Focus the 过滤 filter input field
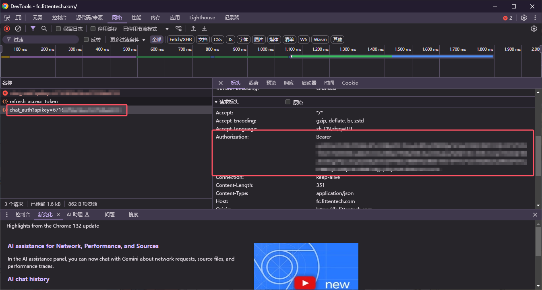 (41, 39)
